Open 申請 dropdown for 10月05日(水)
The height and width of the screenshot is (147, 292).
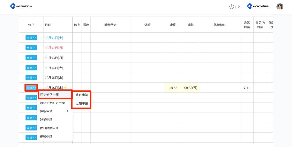click(x=31, y=78)
